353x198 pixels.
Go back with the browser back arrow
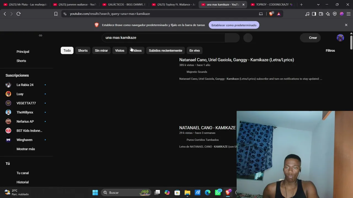[x=5, y=14]
